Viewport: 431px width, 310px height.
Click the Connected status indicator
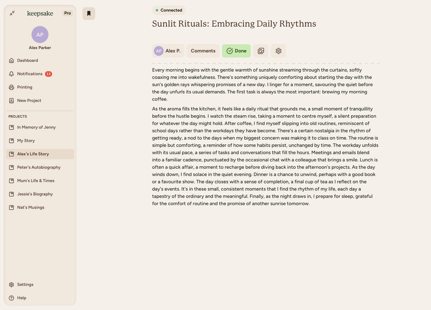click(x=169, y=10)
